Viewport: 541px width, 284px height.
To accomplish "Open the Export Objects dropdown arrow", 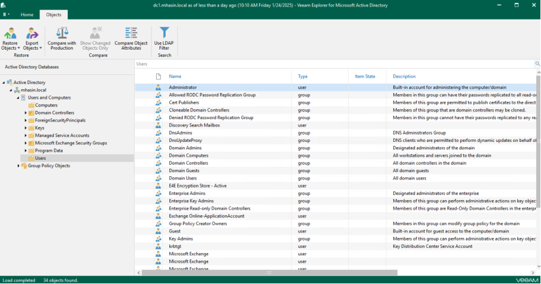I will pyautogui.click(x=40, y=49).
